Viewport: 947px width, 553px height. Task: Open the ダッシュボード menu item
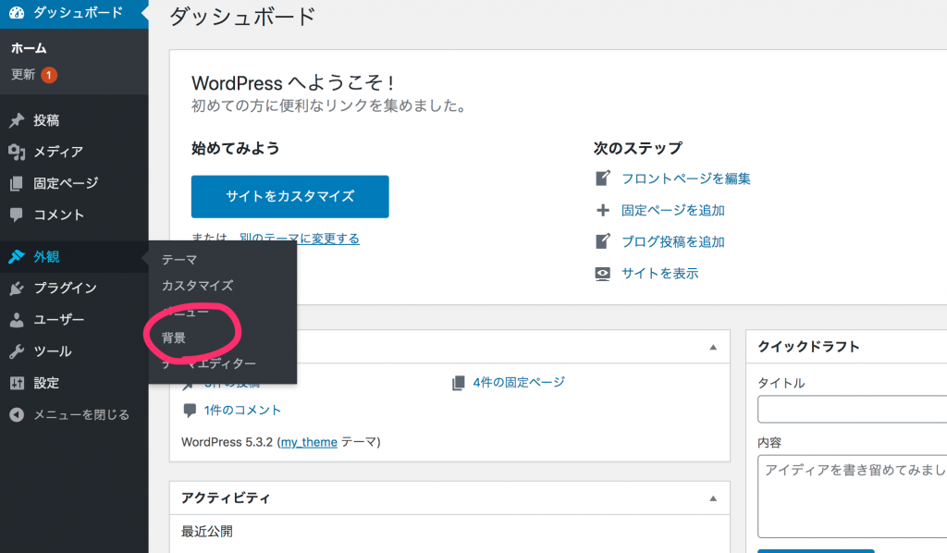74,13
